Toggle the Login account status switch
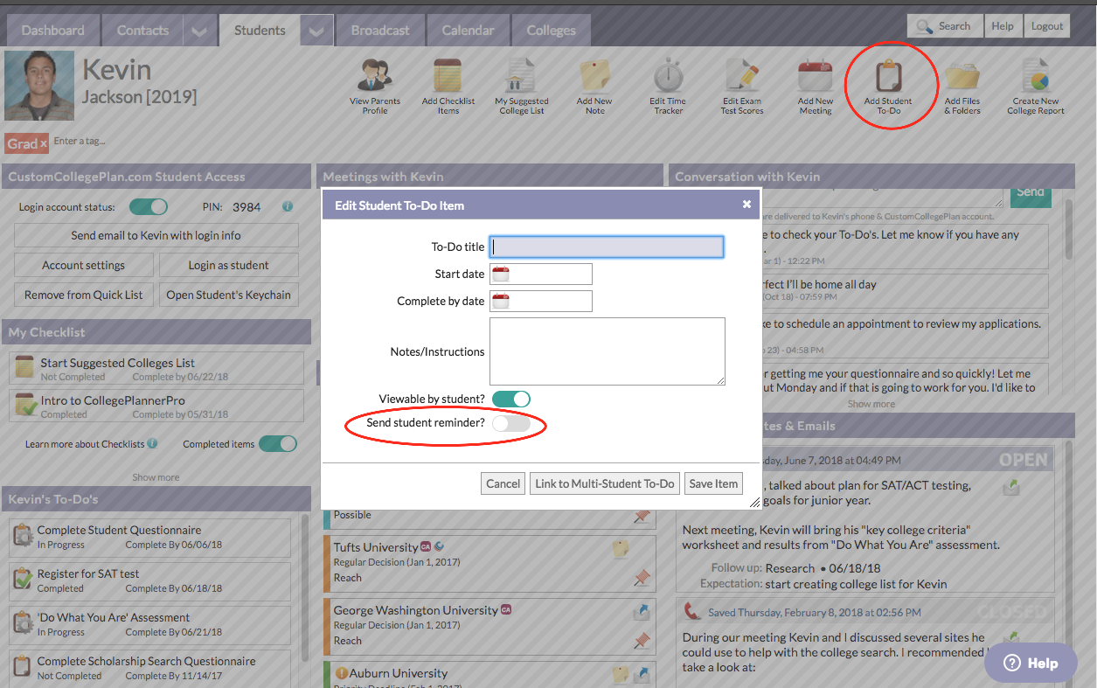 click(x=149, y=207)
